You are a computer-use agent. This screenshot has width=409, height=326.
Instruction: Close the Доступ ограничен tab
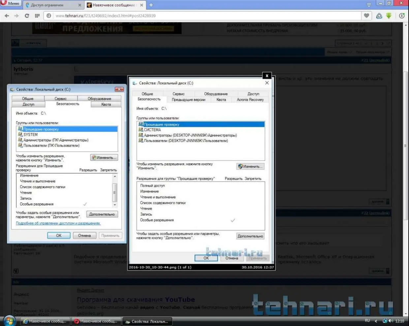click(79, 5)
